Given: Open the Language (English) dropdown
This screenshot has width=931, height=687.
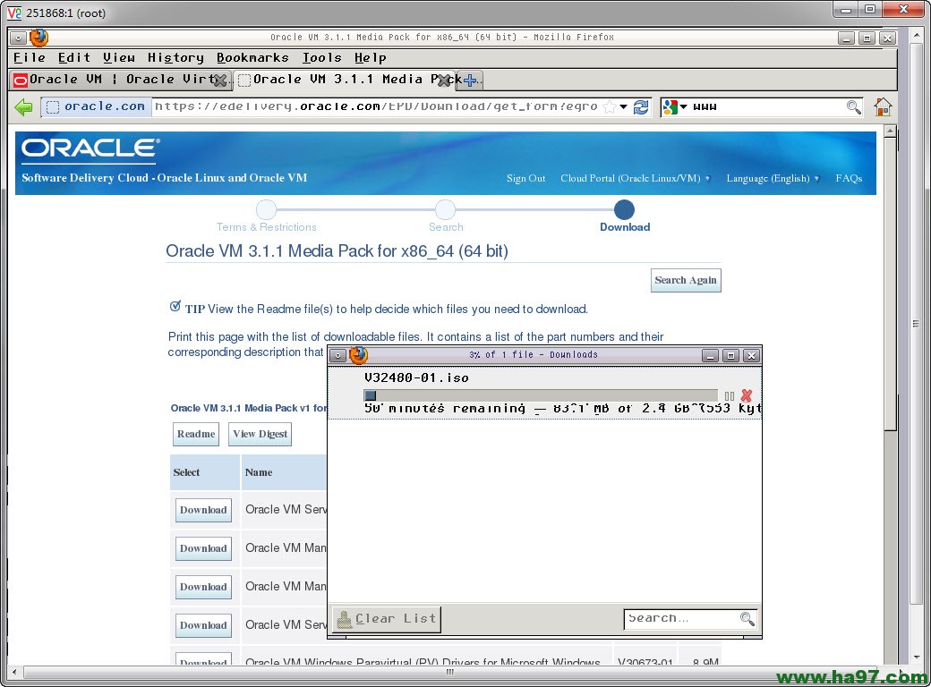Looking at the screenshot, I should (772, 178).
